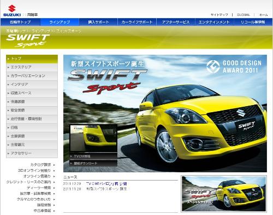Open the ディーラー検索 link
273x215 pixels.
(x=39, y=188)
